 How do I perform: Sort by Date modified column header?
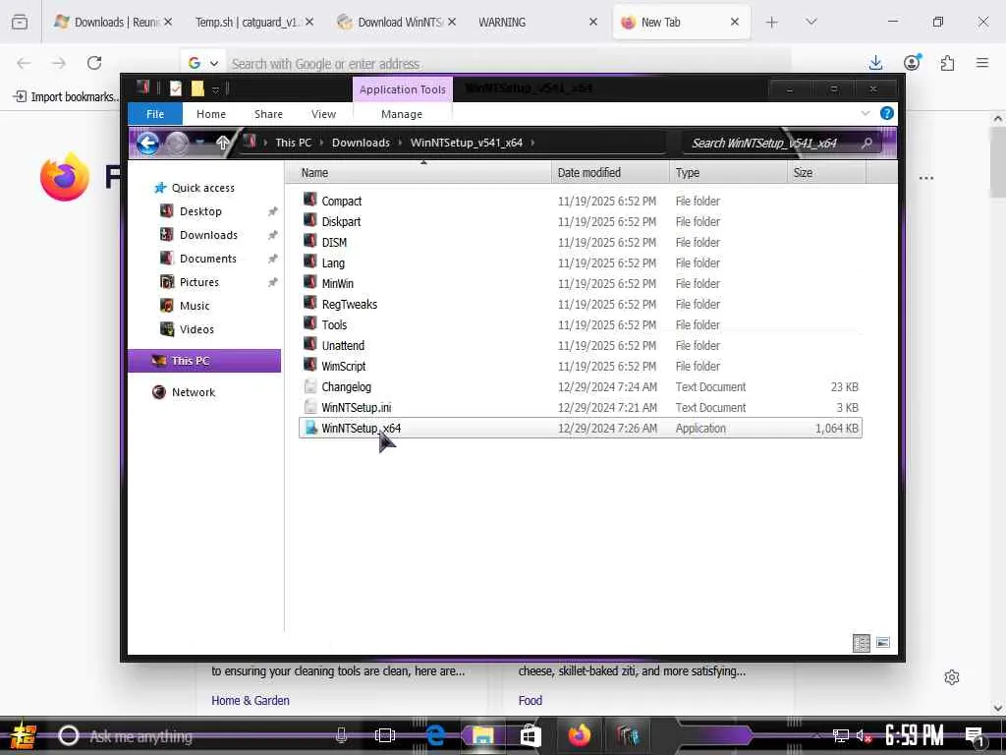click(609, 173)
